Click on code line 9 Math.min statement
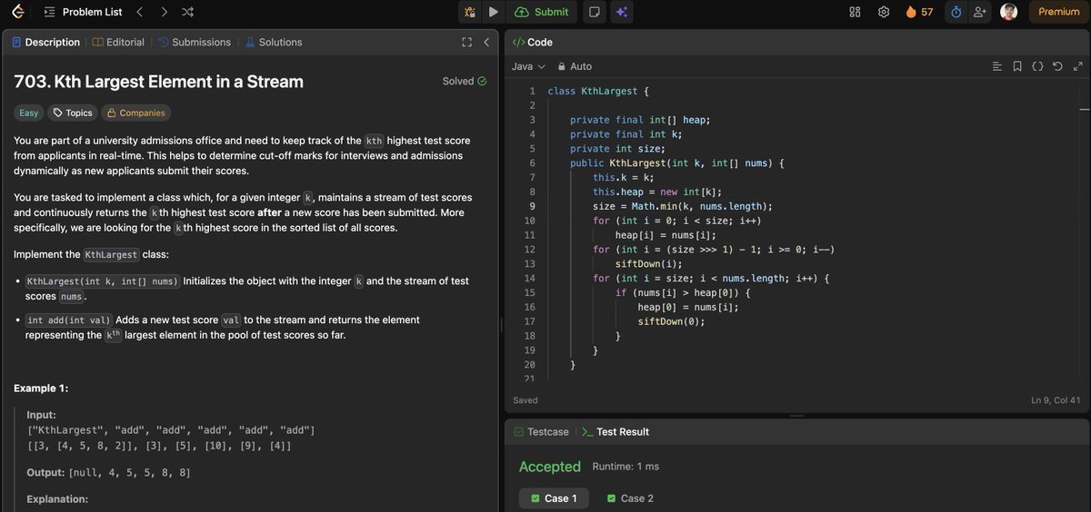 [x=683, y=206]
